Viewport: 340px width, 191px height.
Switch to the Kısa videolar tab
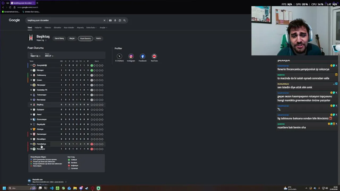pos(69,28)
